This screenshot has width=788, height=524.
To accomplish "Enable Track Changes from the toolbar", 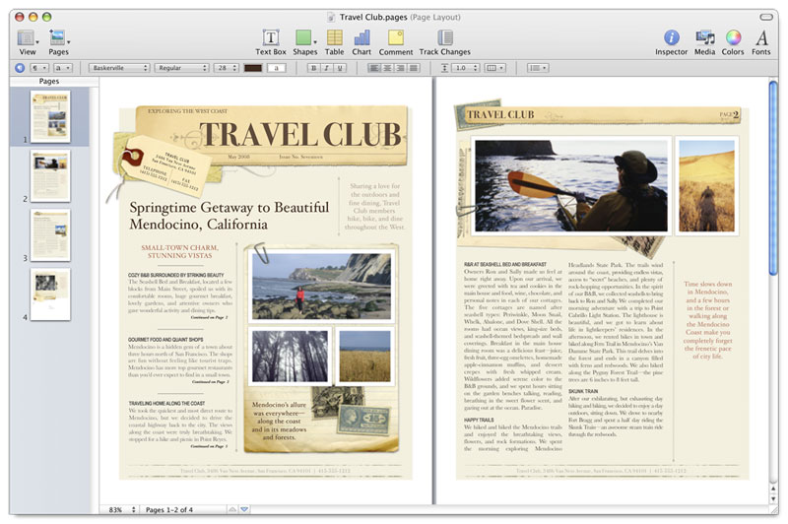I will tap(444, 38).
